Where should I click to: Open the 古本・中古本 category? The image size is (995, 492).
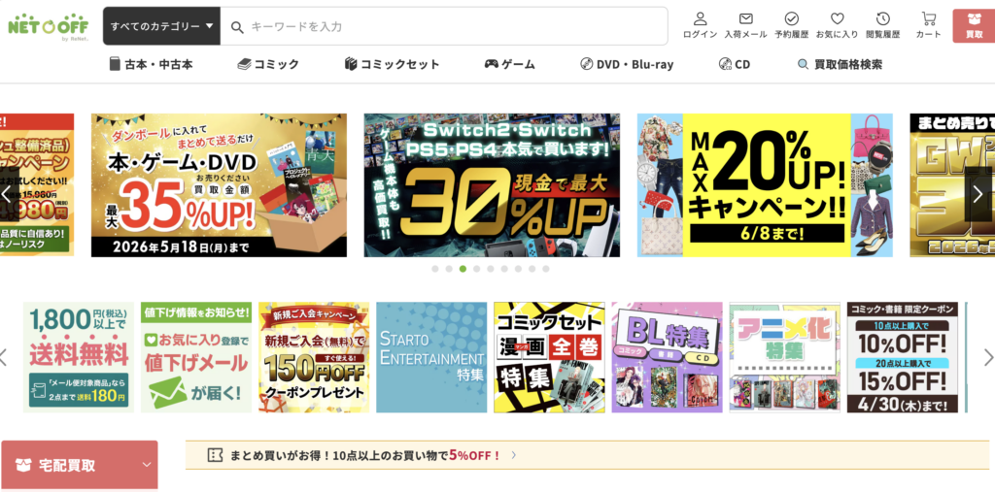click(151, 64)
